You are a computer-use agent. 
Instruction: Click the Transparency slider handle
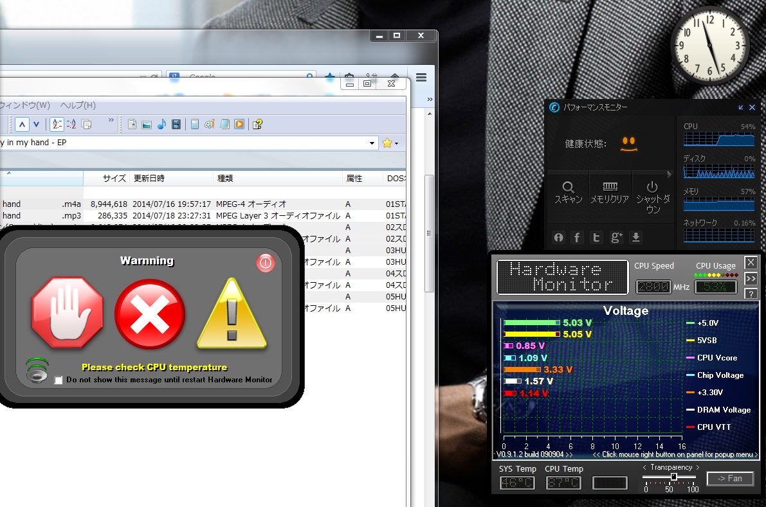coord(673,477)
